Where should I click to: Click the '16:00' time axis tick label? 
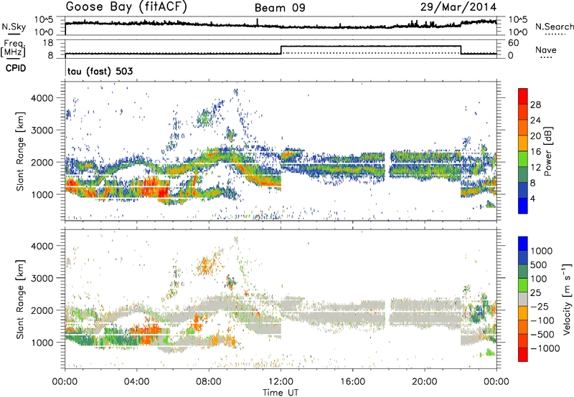click(x=352, y=381)
